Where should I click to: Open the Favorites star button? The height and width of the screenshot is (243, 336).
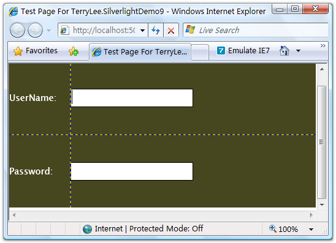pos(36,51)
